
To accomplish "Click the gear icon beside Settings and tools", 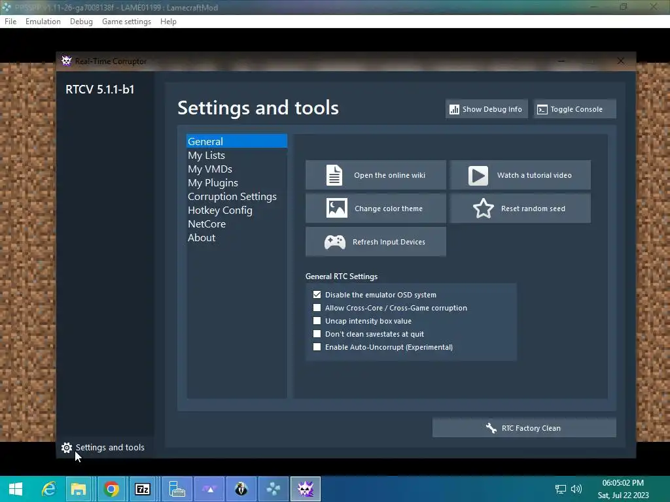I will tap(67, 447).
